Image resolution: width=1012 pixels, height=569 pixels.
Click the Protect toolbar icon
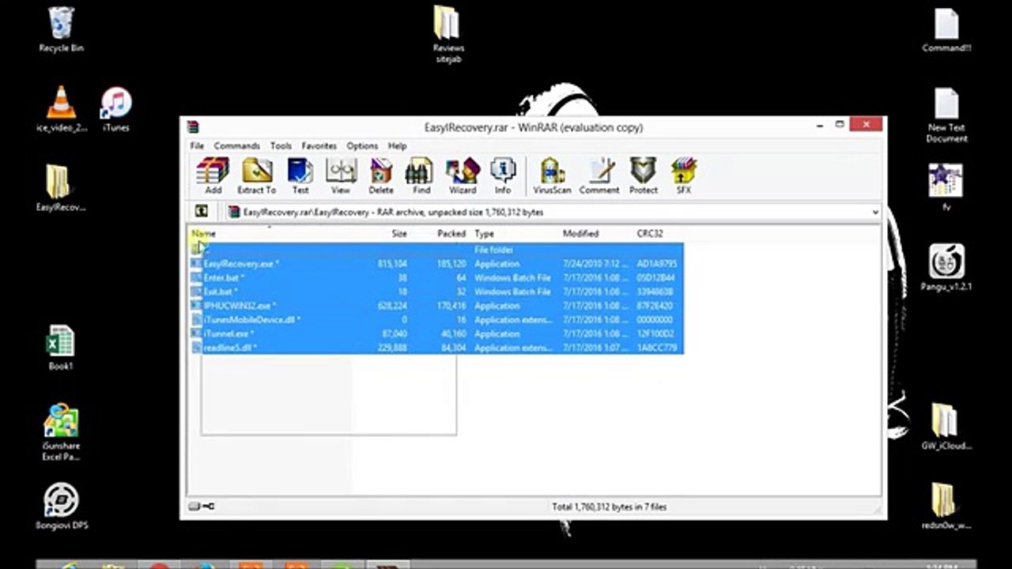(x=644, y=175)
